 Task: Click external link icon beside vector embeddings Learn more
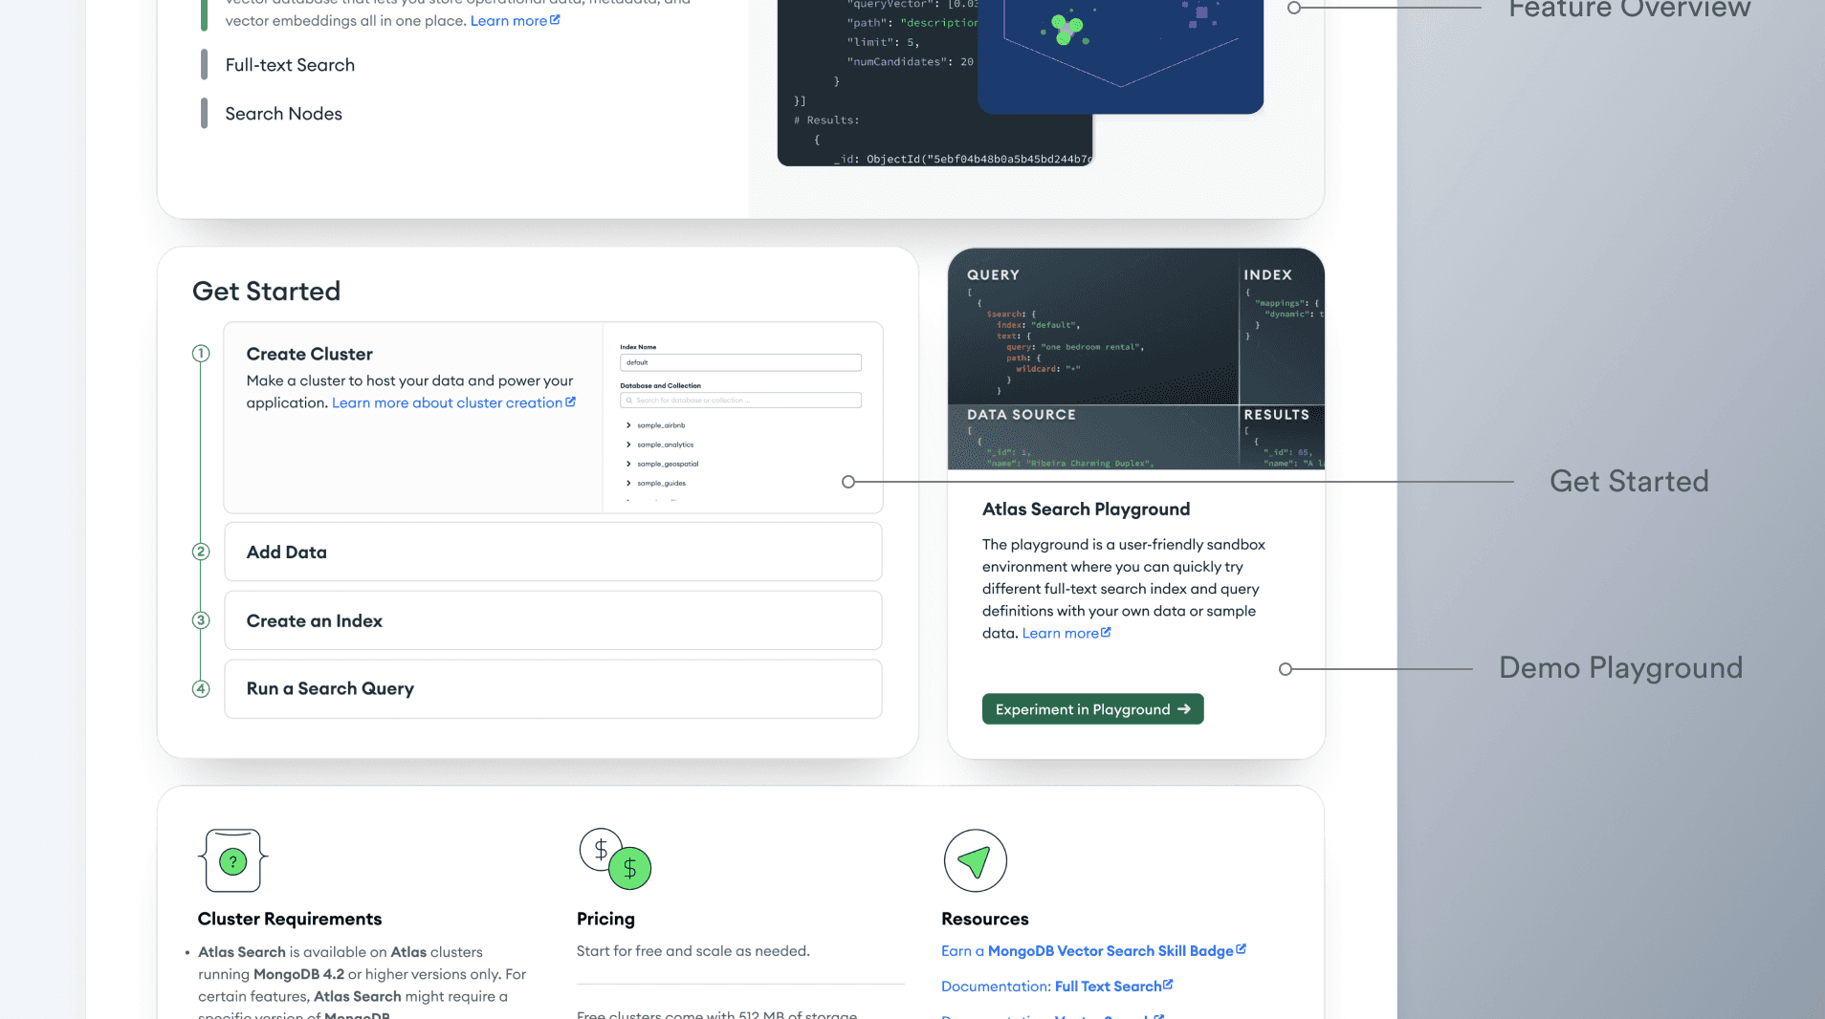(x=555, y=19)
